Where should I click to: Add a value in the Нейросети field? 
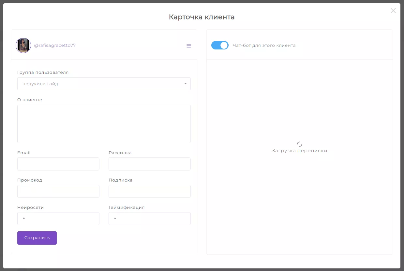tap(58, 219)
